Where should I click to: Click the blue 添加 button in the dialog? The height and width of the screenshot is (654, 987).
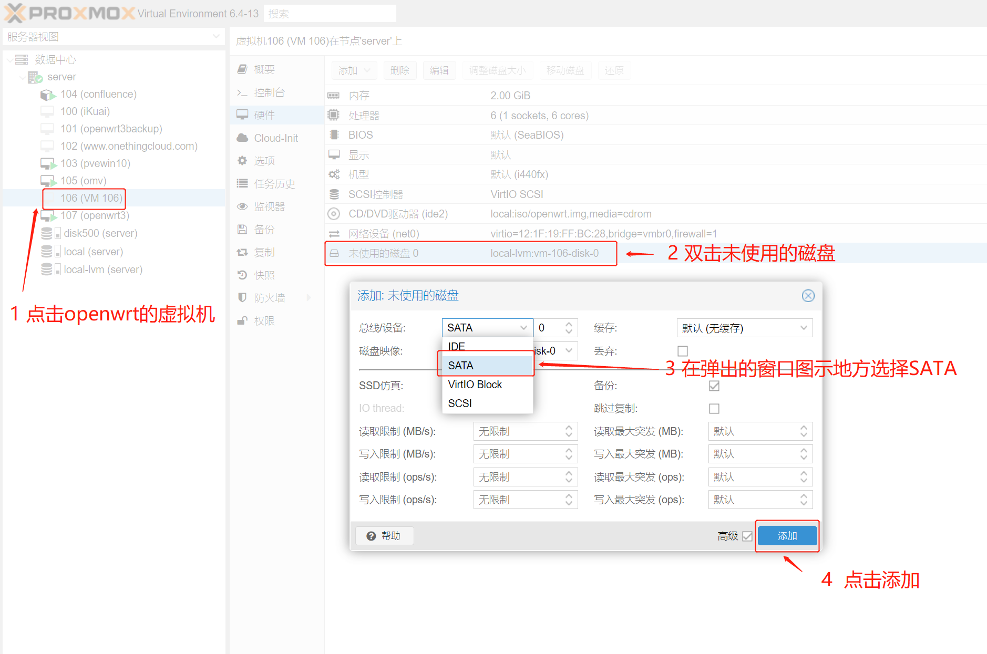(x=787, y=536)
